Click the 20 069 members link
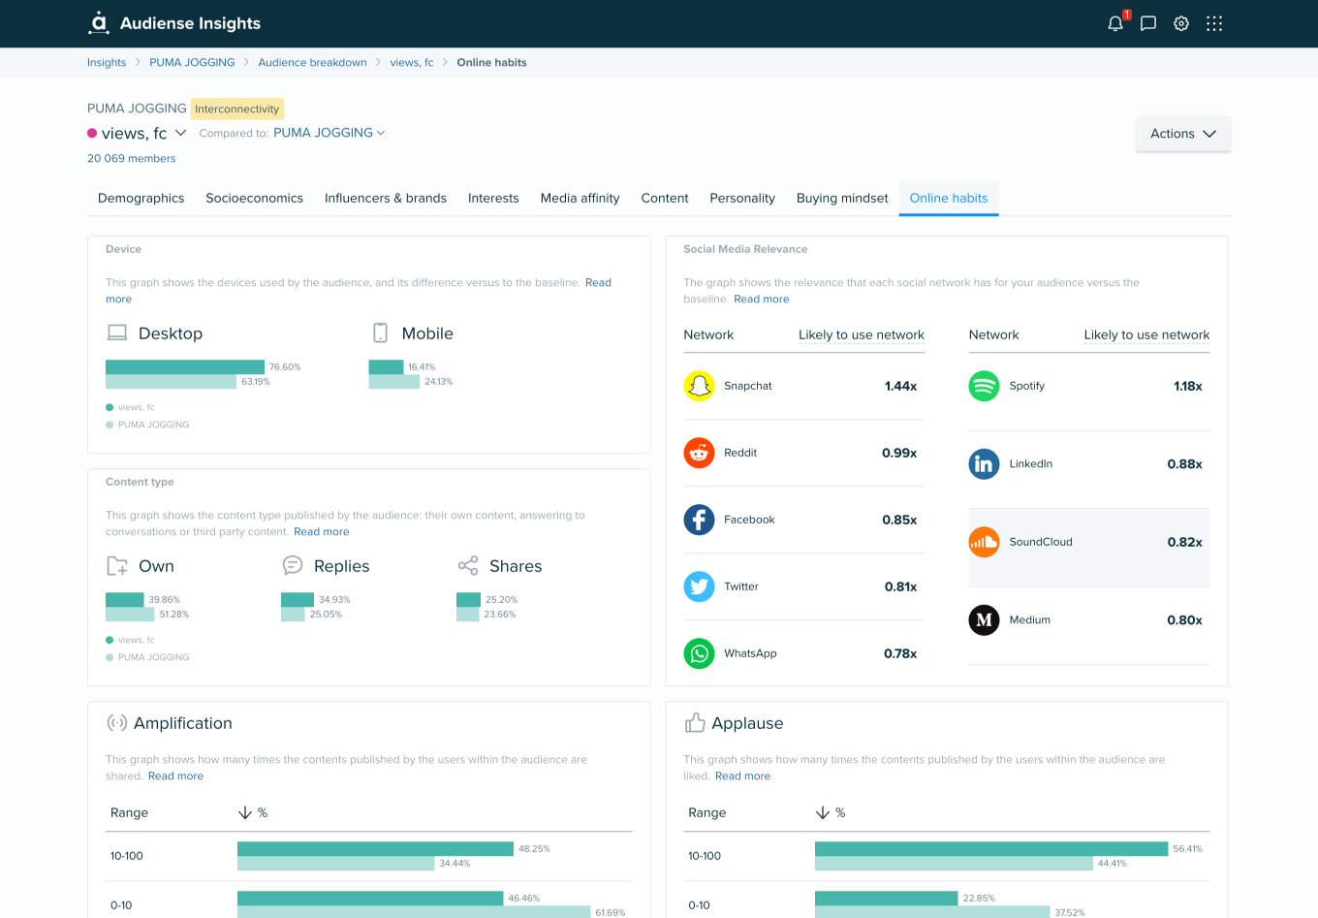Image resolution: width=1318 pixels, height=918 pixels. coord(132,158)
